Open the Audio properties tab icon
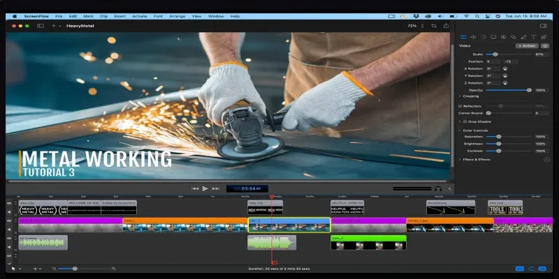 click(473, 37)
